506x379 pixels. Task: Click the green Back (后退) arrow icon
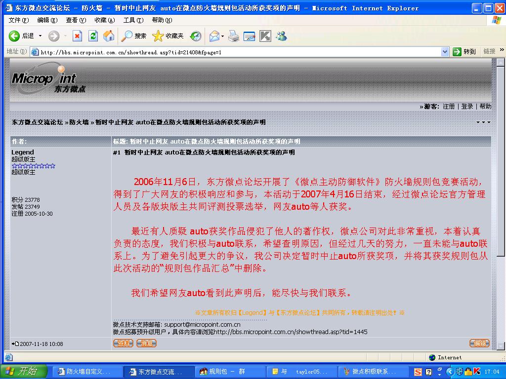(14, 36)
